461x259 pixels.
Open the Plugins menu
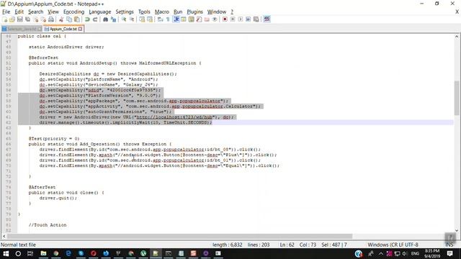pos(195,12)
